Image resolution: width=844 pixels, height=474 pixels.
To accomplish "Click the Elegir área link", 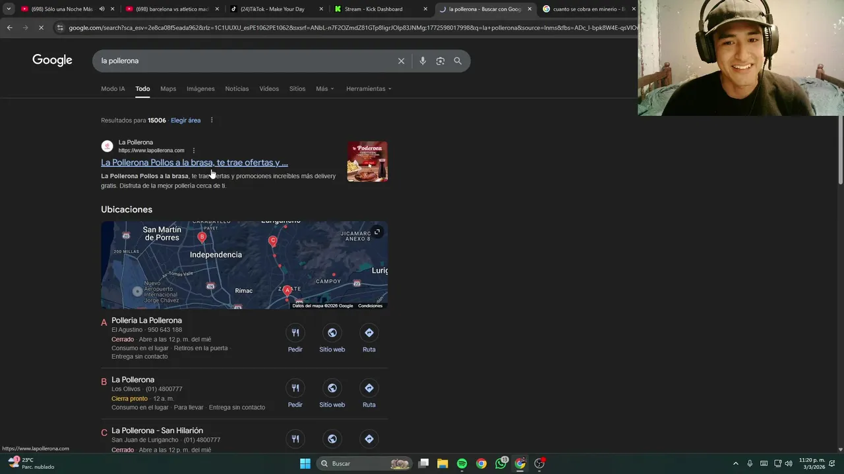I will tap(185, 120).
